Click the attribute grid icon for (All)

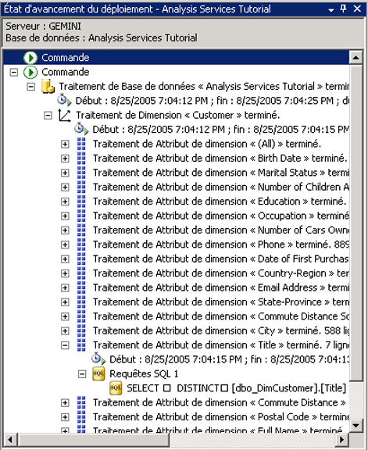pos(81,144)
